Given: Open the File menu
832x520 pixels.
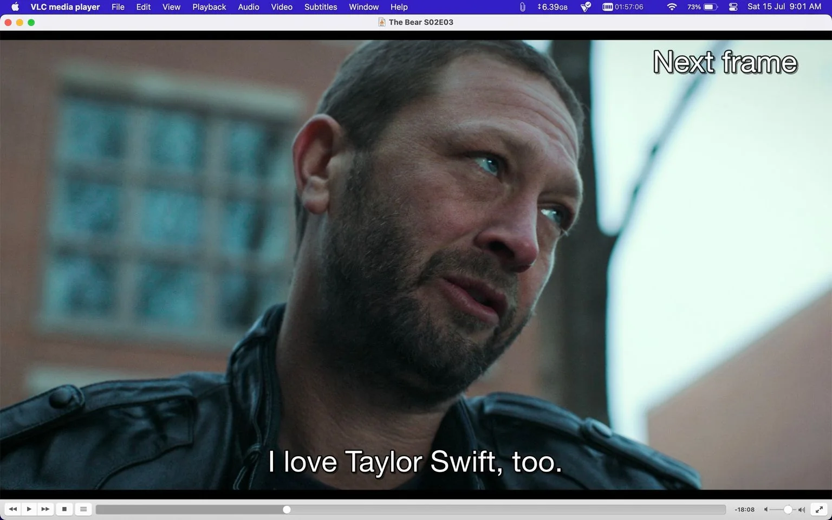Looking at the screenshot, I should click(x=118, y=7).
